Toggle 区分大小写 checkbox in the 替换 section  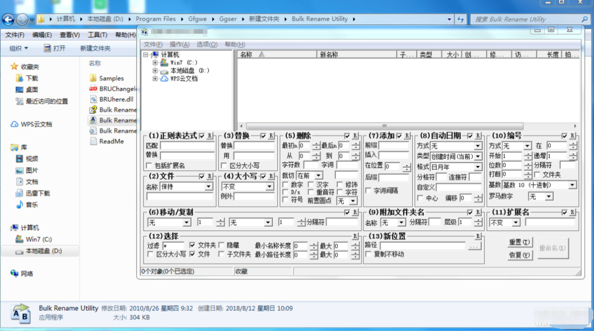(x=224, y=166)
